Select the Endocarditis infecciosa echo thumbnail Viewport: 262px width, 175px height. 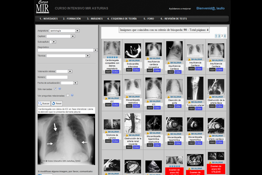(x=133, y=51)
